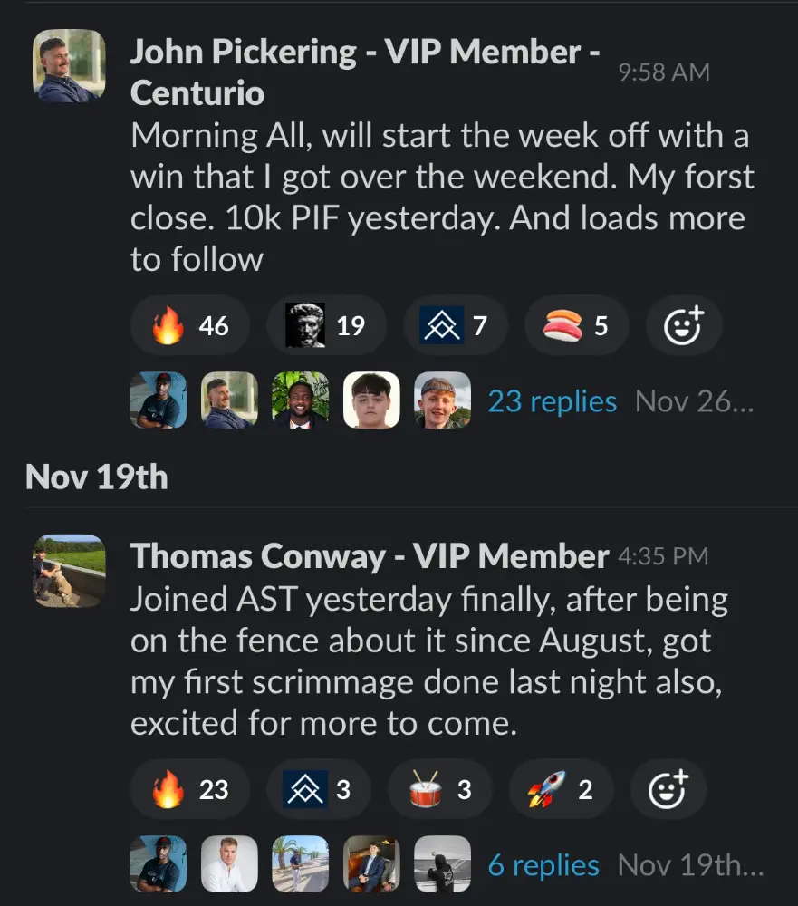This screenshot has height=906, width=798.
Task: Open the Nov 19th date divider menu
Action: point(97,477)
